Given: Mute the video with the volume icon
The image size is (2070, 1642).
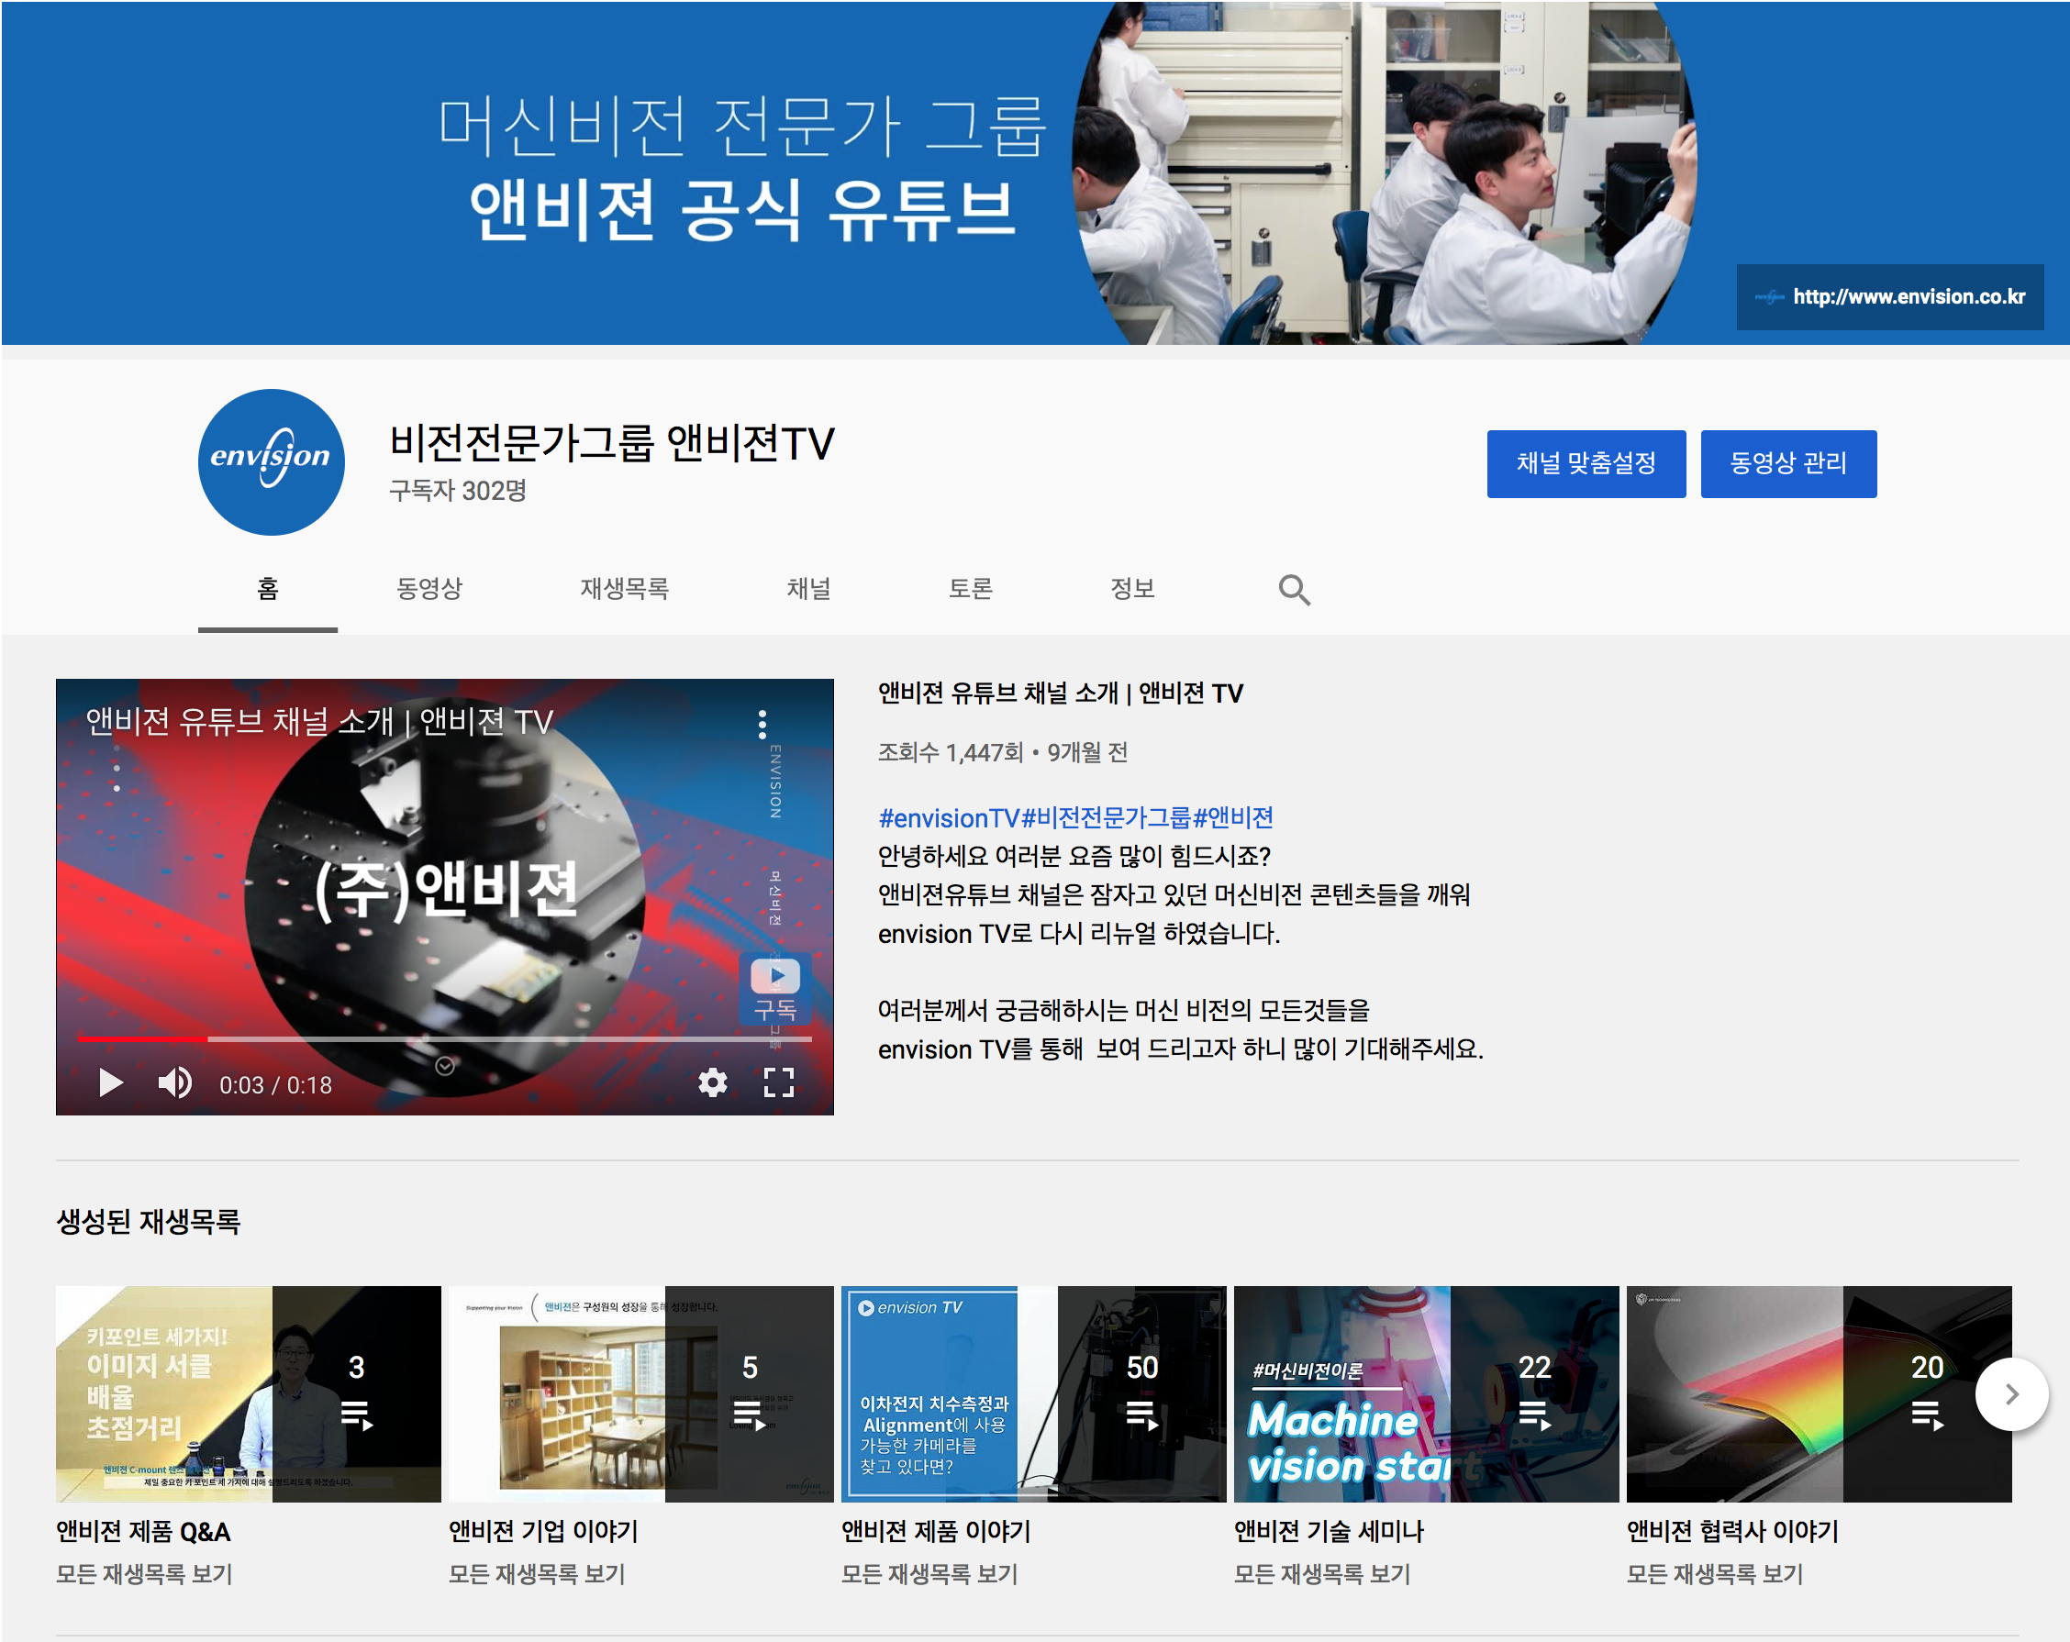Looking at the screenshot, I should tap(174, 1083).
